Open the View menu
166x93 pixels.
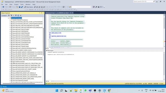[x=11, y=4]
